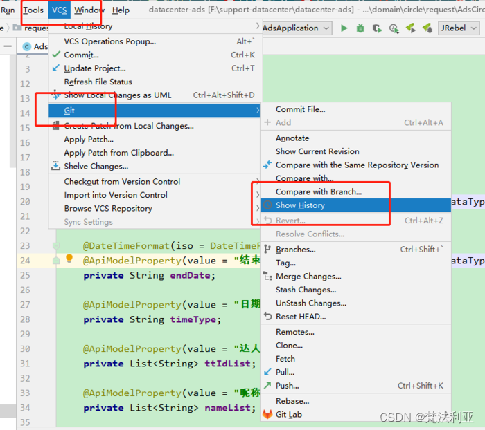Debug with JRebel using the rocket-bug icon
This screenshot has height=430, width=485.
(427, 28)
